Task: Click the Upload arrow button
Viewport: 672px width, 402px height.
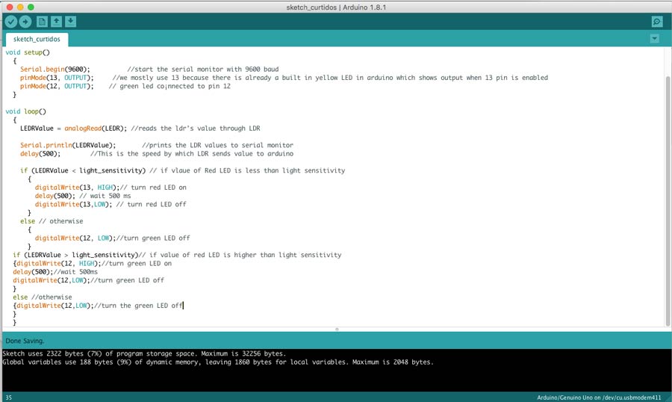Action: [x=25, y=22]
